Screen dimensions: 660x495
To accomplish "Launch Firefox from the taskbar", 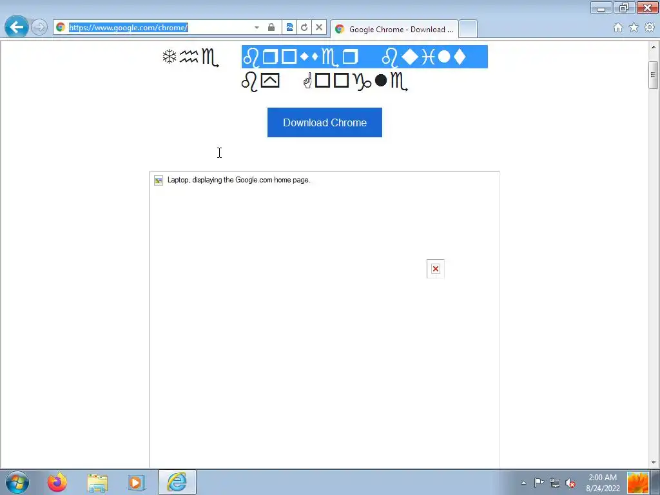I will (57, 482).
